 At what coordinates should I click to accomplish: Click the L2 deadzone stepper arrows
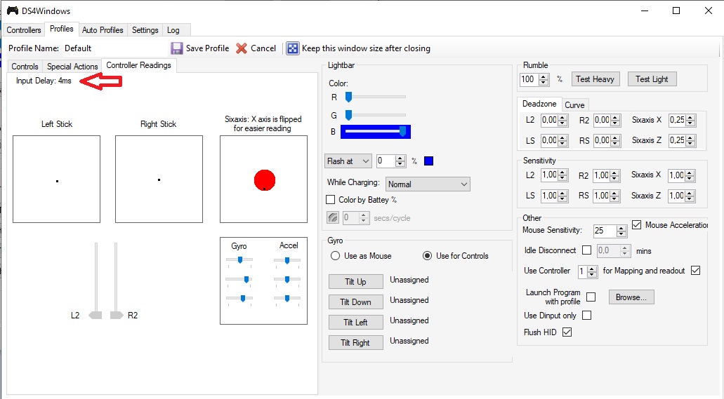tap(562, 121)
